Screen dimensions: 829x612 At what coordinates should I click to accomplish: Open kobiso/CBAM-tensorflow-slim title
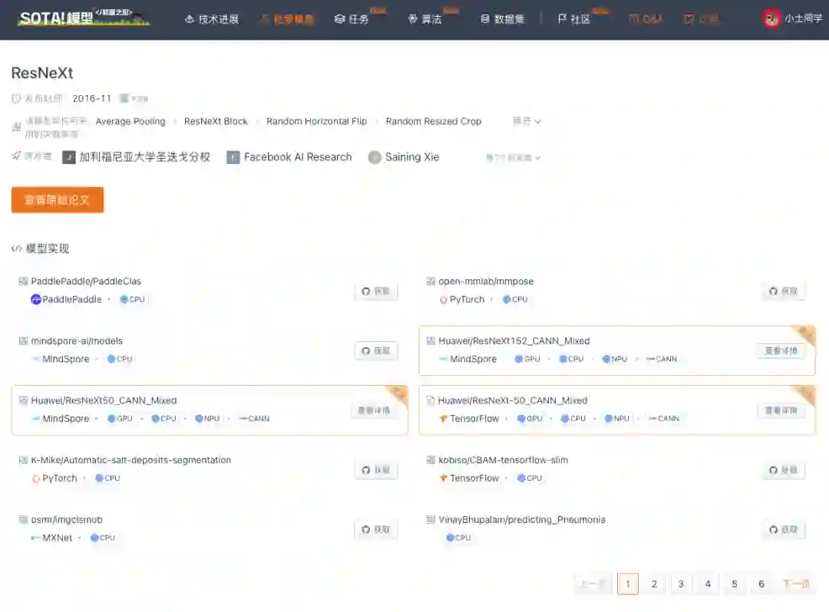click(x=504, y=460)
